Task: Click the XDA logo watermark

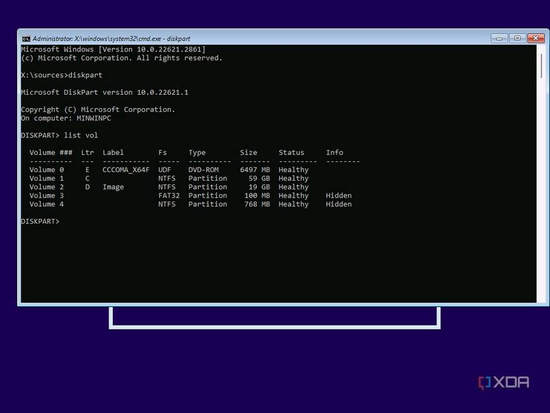Action: (503, 382)
